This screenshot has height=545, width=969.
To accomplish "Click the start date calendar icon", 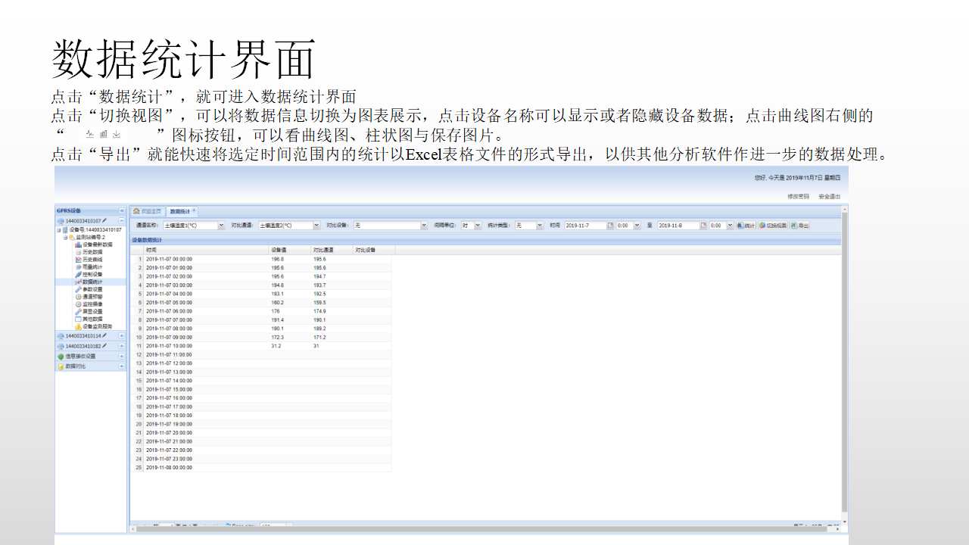I will pos(611,226).
